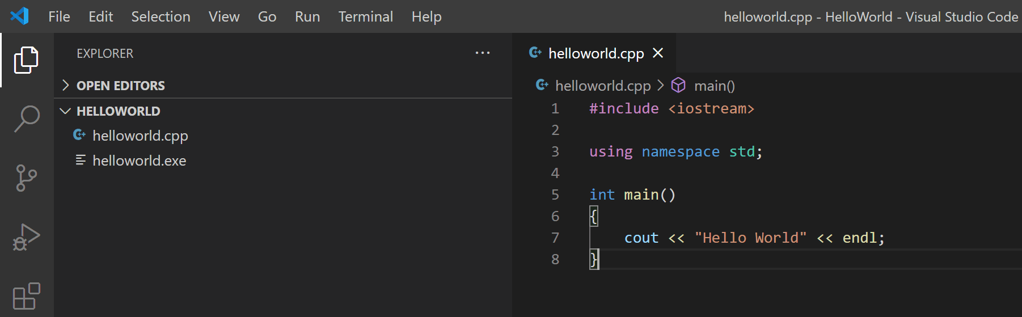Screen dimensions: 1022x317
Task: Click main() breadcrumb item
Action: point(715,85)
